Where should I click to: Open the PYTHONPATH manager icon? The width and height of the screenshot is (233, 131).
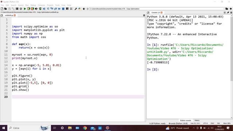click(x=79, y=9)
